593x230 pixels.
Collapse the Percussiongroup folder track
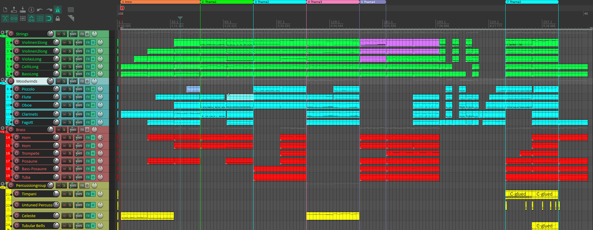[3, 184]
